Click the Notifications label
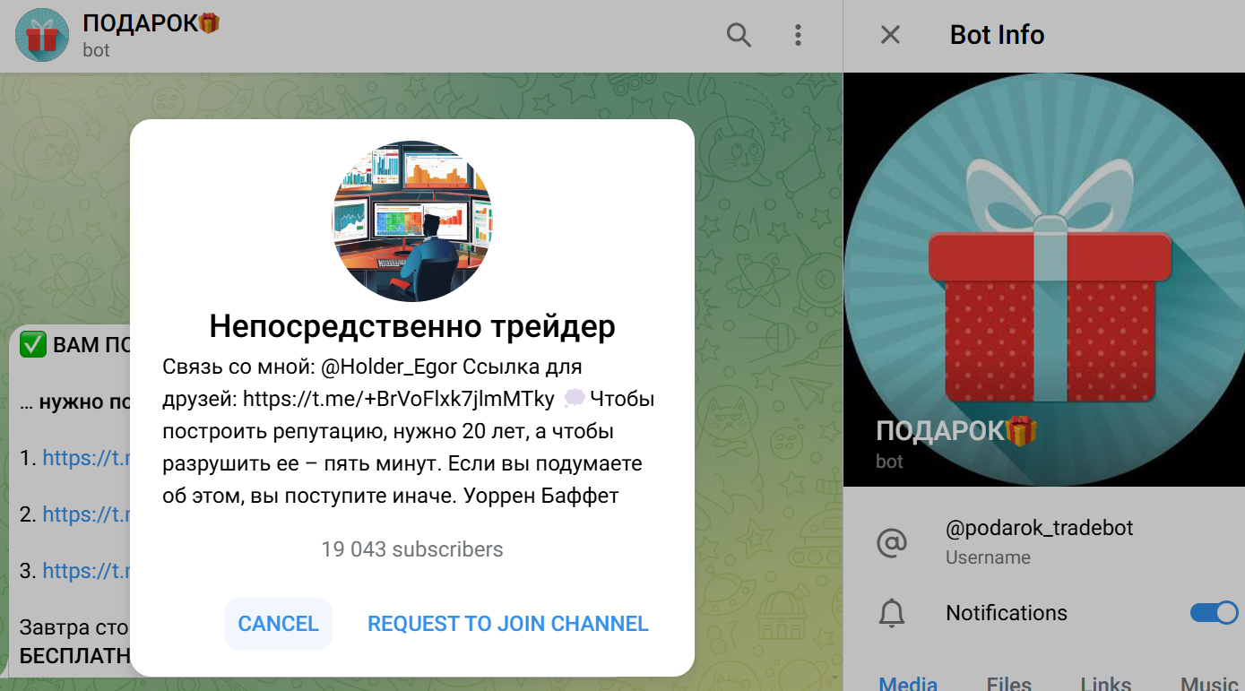Image resolution: width=1245 pixels, height=691 pixels. point(1007,613)
